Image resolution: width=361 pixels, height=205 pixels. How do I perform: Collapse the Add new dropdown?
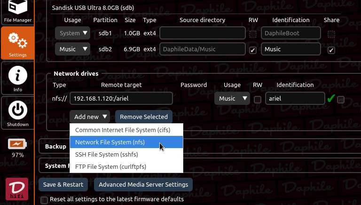coord(91,117)
